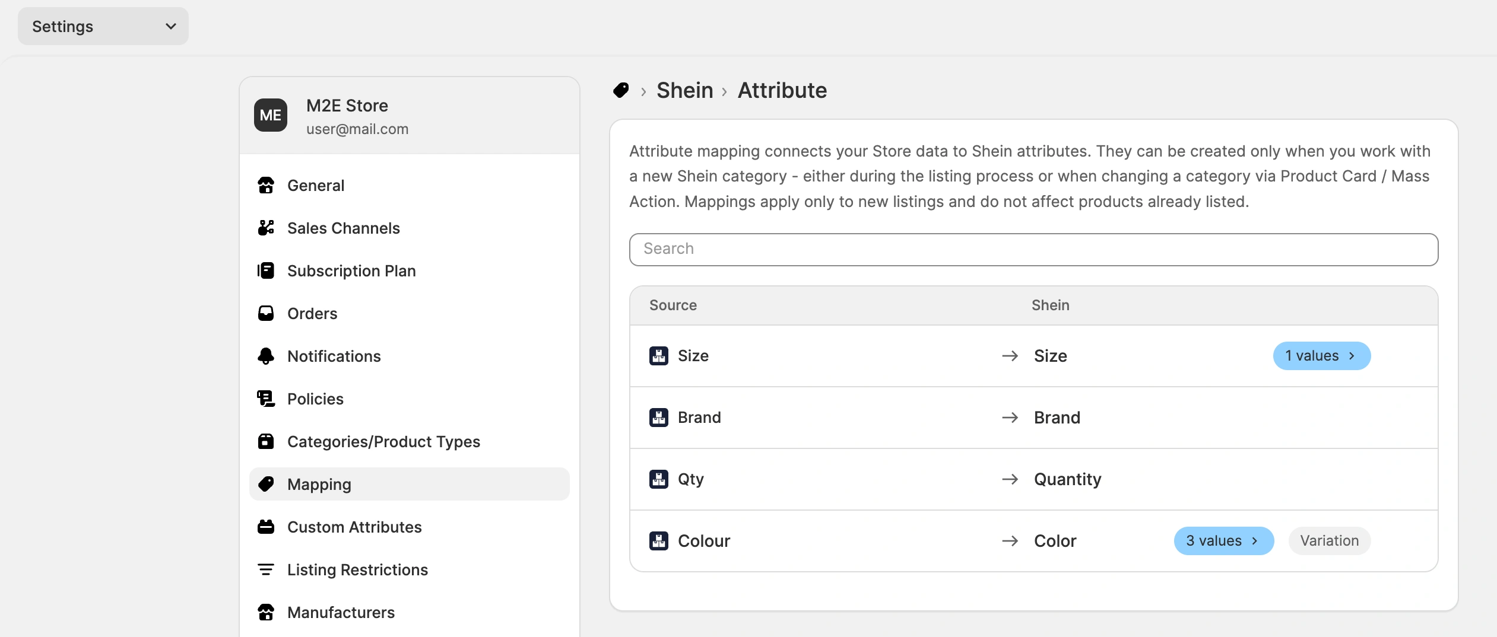Click the arrow in the Qty row
Screen dimensions: 1497x637
coord(1010,479)
